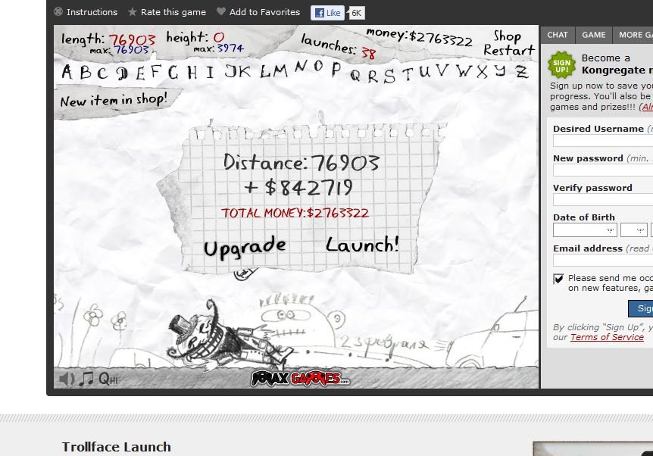Open the first Date of Birth dropdown
Image resolution: width=653 pixels, height=456 pixels.
(585, 230)
